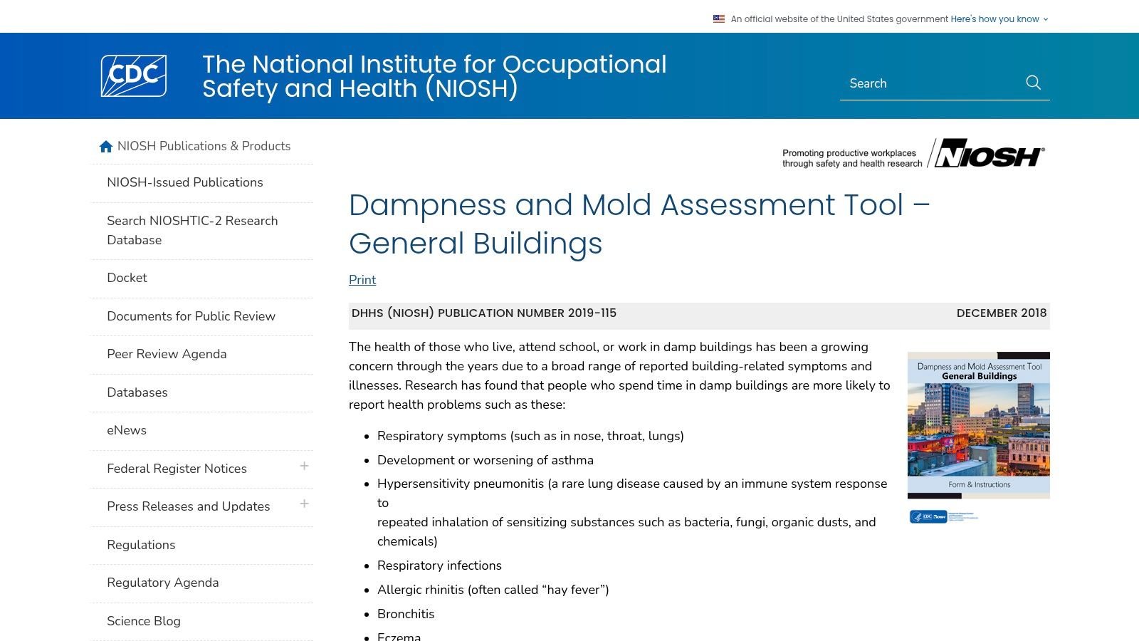Open the Science Blog page
The height and width of the screenshot is (641, 1139).
[x=144, y=620]
